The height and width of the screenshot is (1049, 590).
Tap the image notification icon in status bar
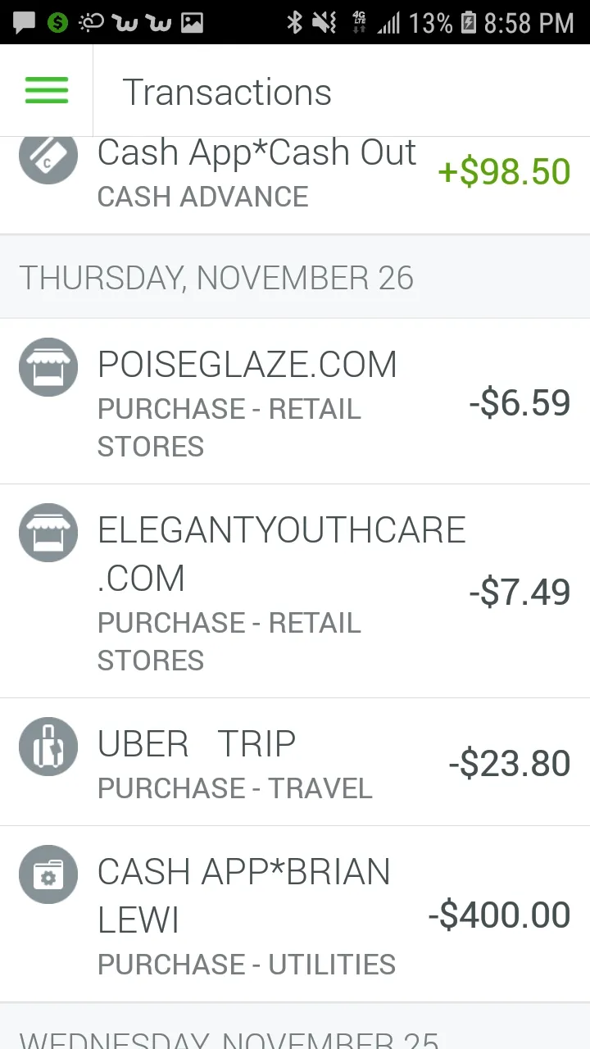click(192, 23)
